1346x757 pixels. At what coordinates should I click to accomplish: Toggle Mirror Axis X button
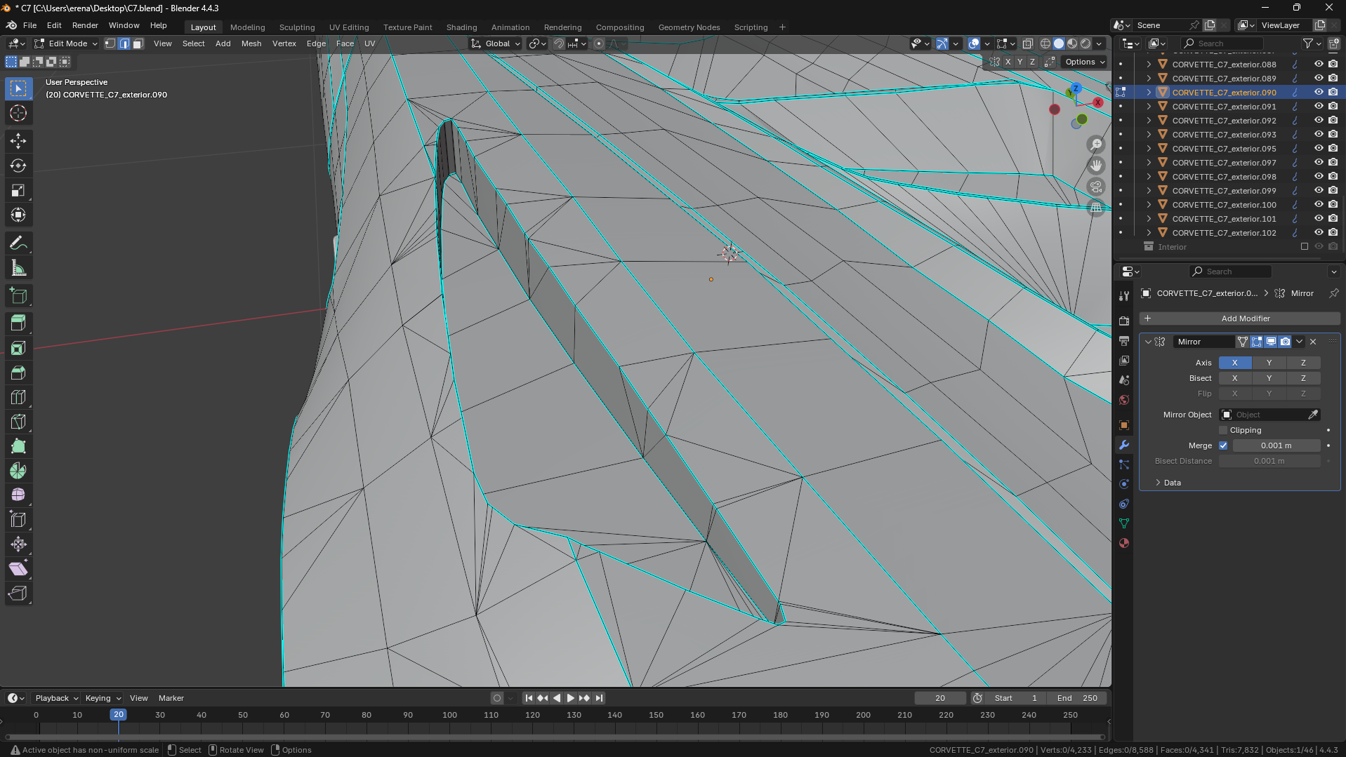pos(1235,363)
